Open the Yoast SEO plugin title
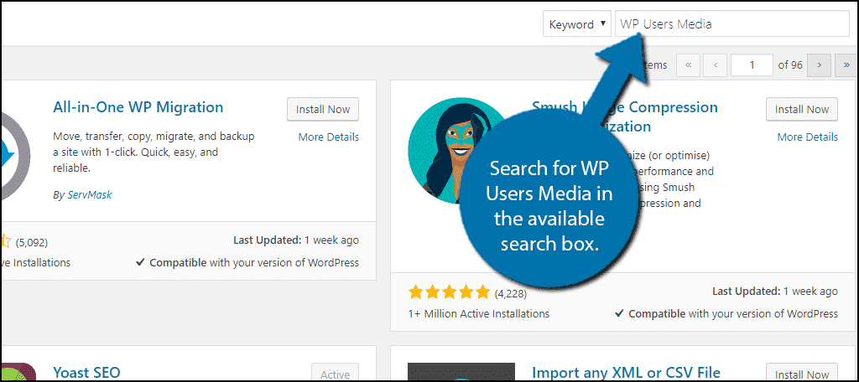 (x=86, y=372)
